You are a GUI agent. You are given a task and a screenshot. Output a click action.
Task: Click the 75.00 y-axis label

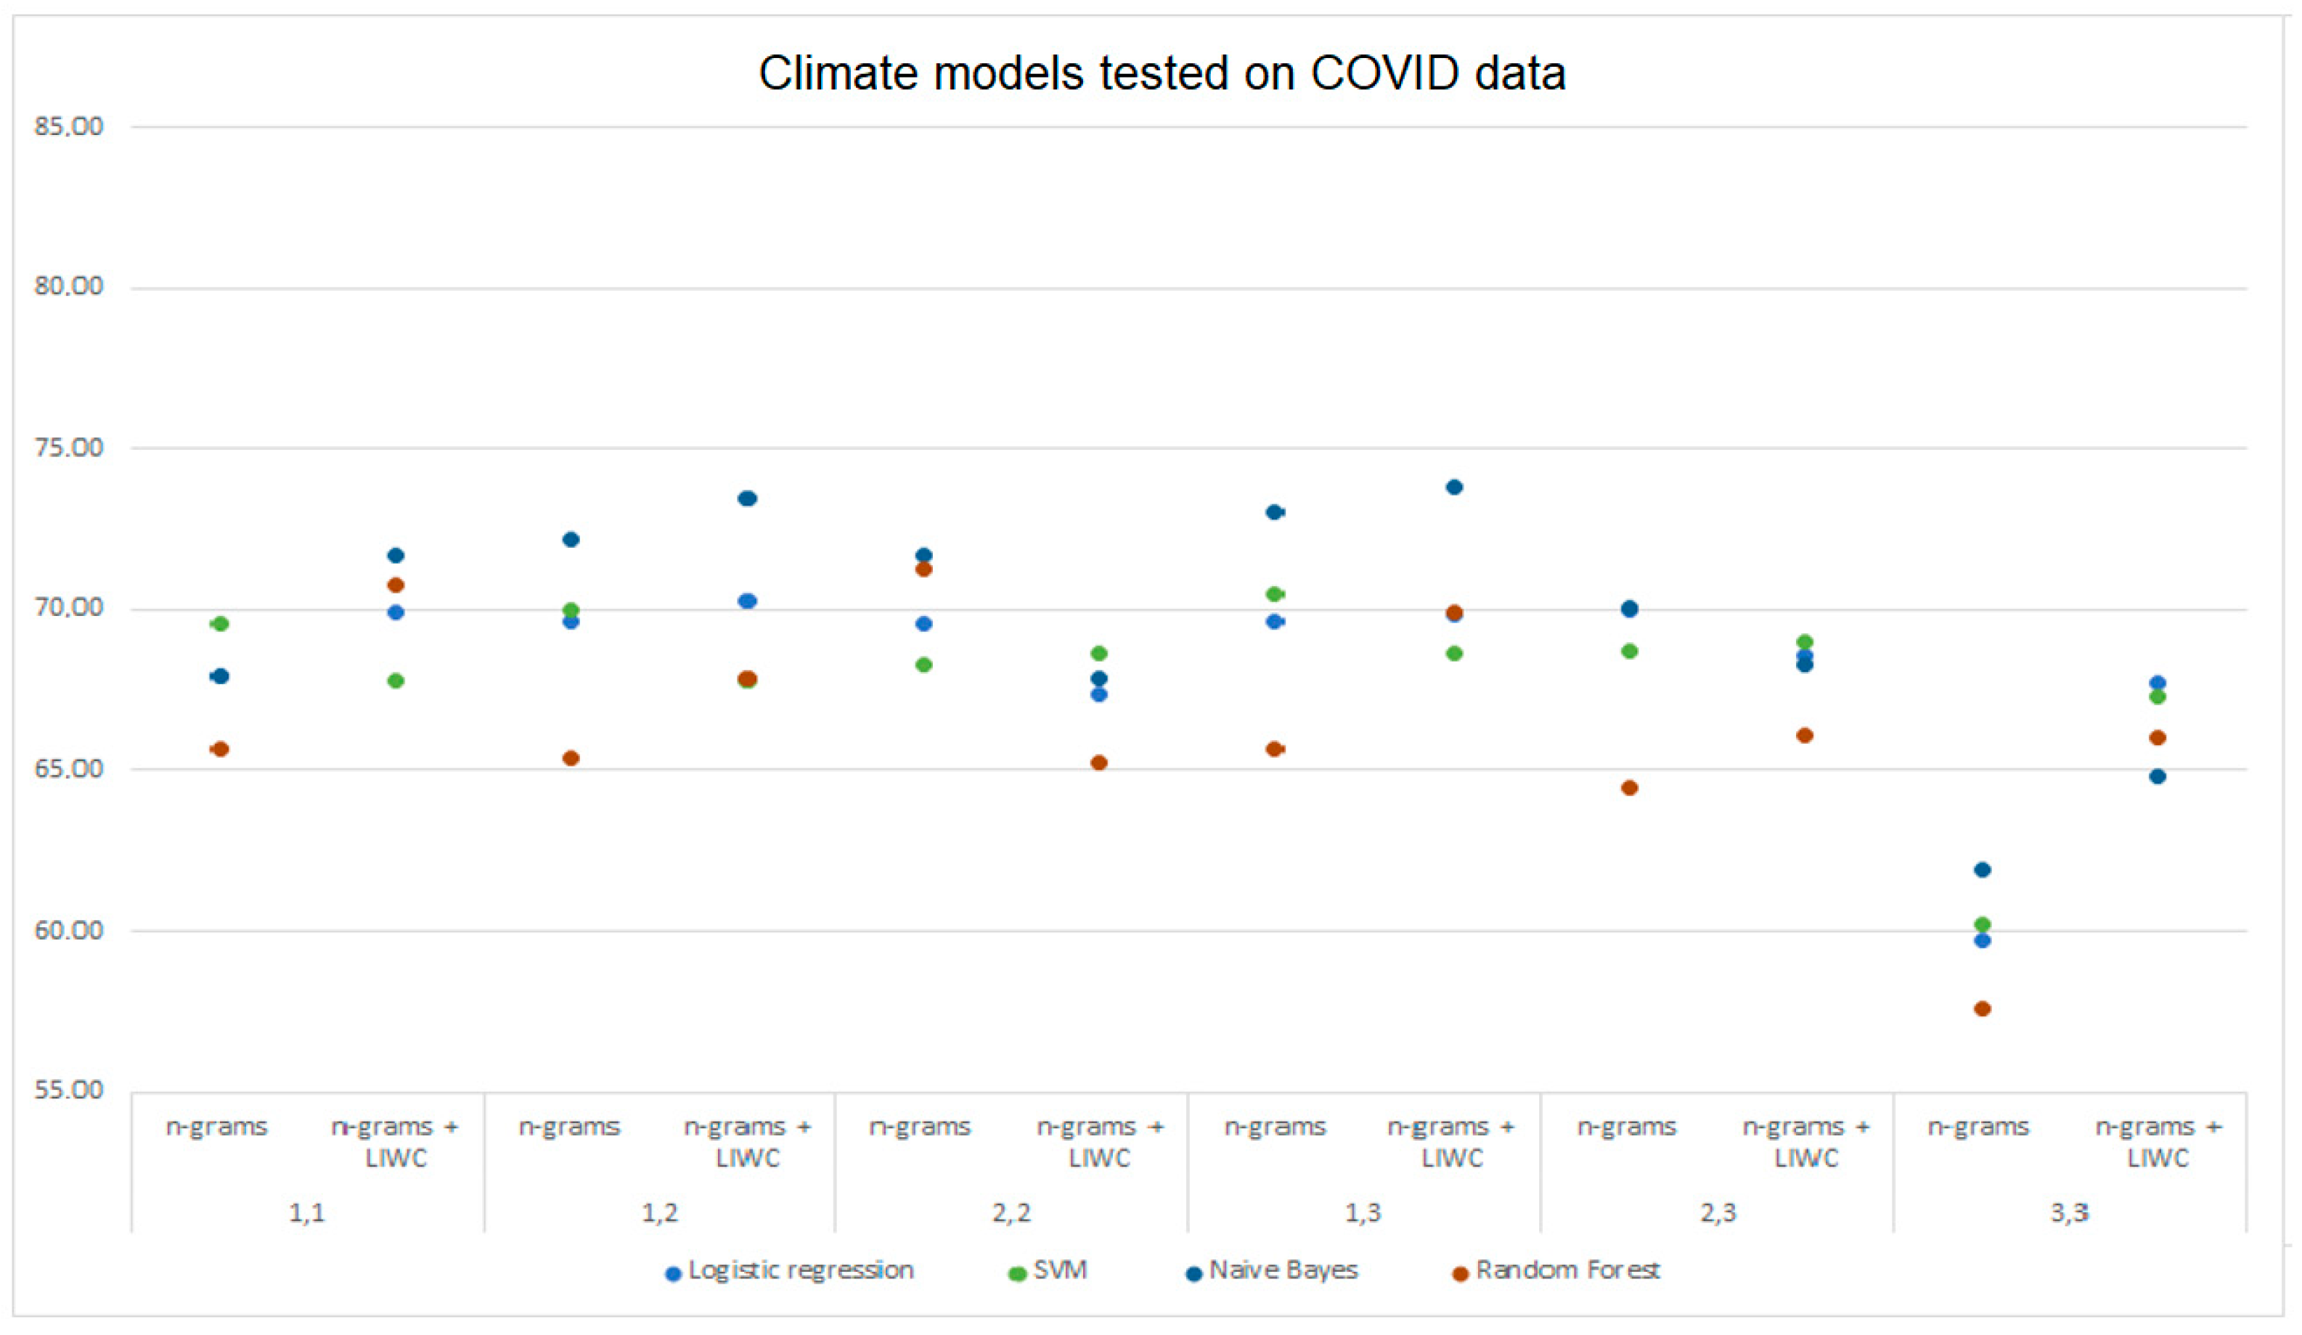(x=68, y=448)
